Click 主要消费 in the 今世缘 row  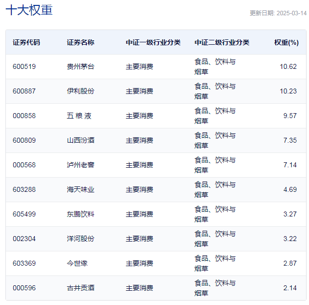[139, 264]
